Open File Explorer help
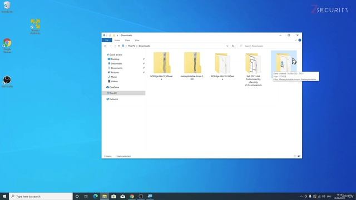The height and width of the screenshot is (200, 356). (x=300, y=40)
